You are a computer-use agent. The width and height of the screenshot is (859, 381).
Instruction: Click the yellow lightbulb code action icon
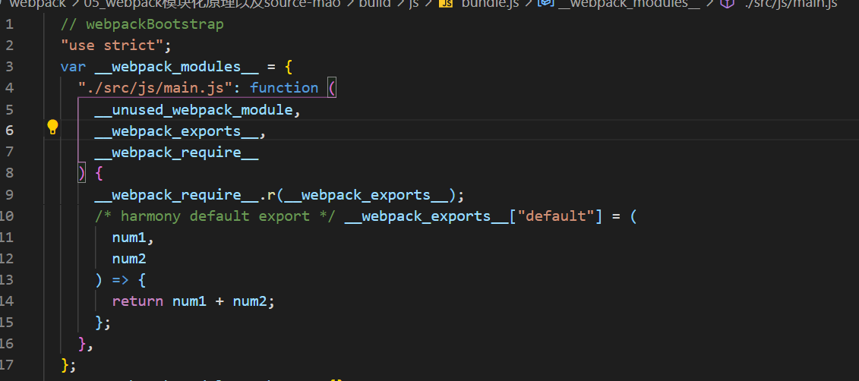pyautogui.click(x=52, y=128)
